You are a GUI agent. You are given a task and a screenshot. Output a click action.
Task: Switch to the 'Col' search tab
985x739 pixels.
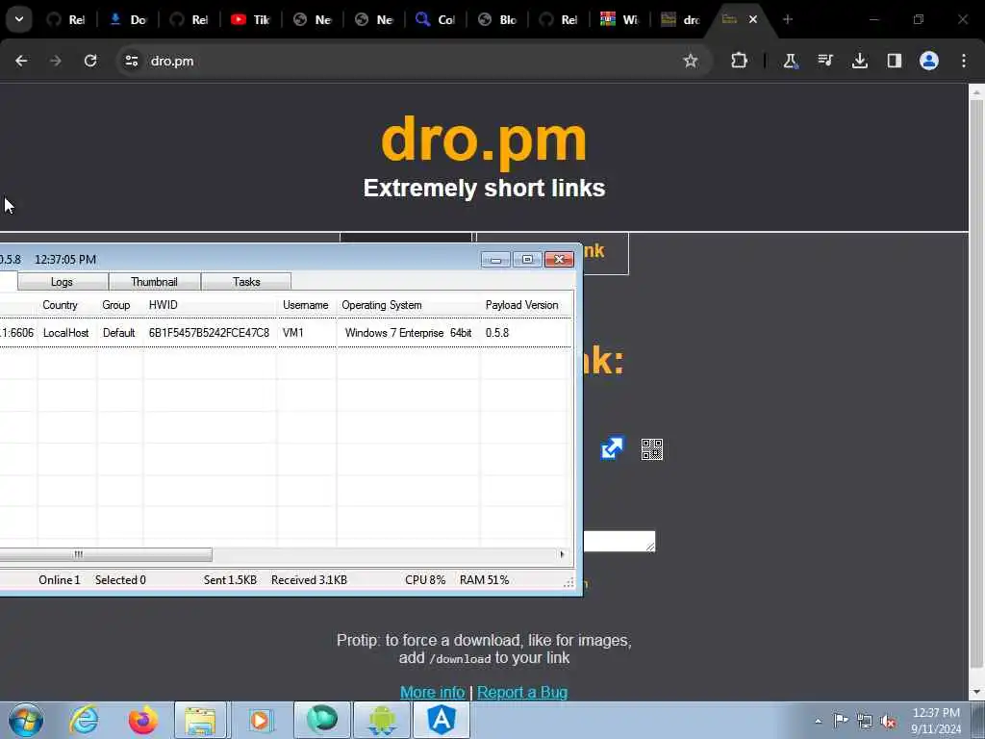tap(436, 19)
